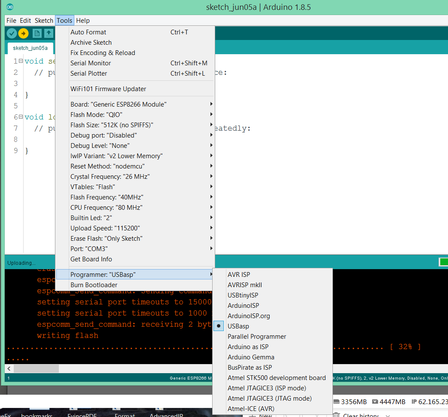Screen dimensions: 448x417
Task: Click the green upload progress bar
Action: click(x=444, y=262)
